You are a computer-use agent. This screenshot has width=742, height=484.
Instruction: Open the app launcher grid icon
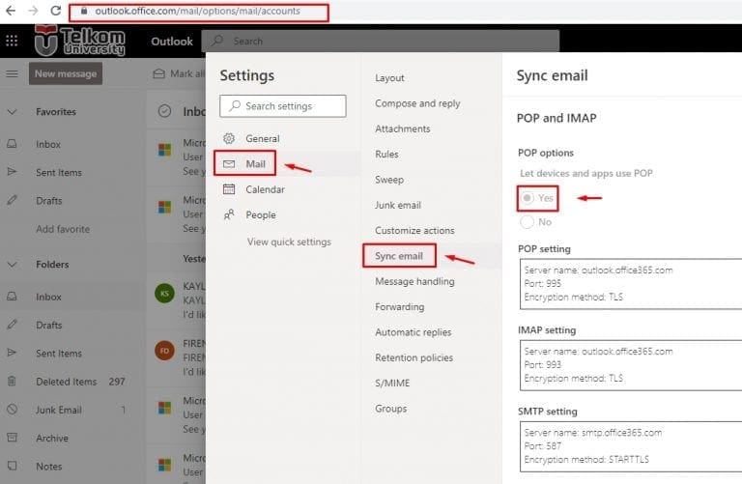point(12,41)
